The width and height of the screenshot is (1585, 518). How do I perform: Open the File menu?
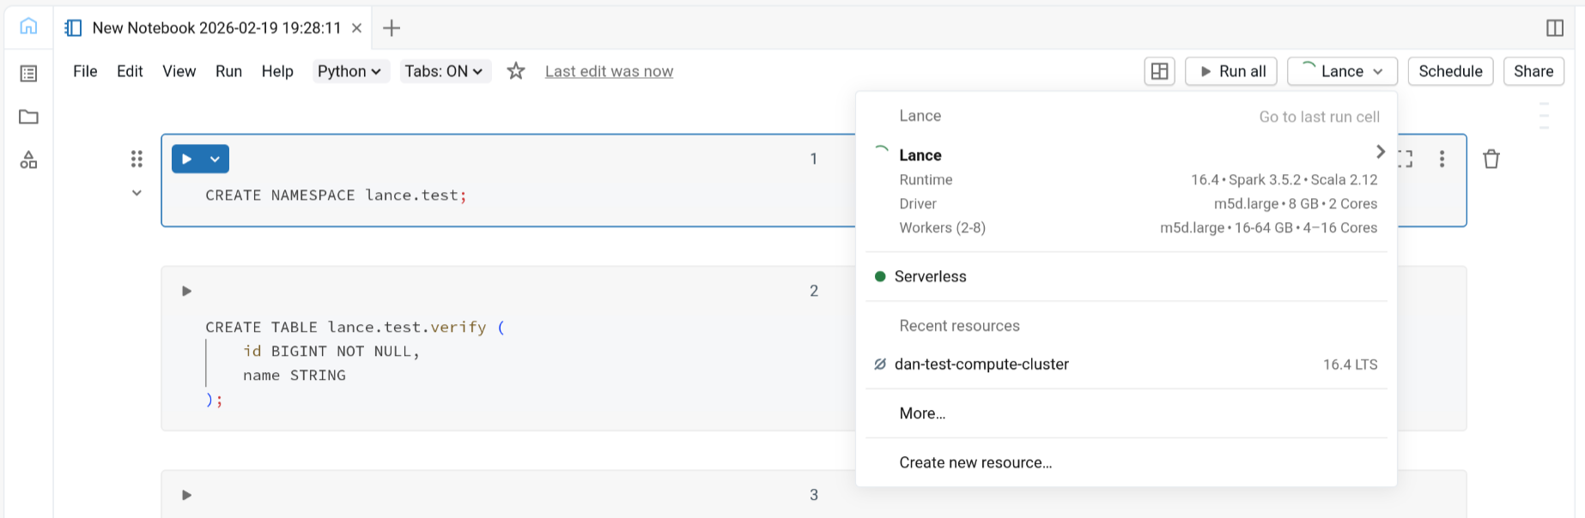[85, 71]
